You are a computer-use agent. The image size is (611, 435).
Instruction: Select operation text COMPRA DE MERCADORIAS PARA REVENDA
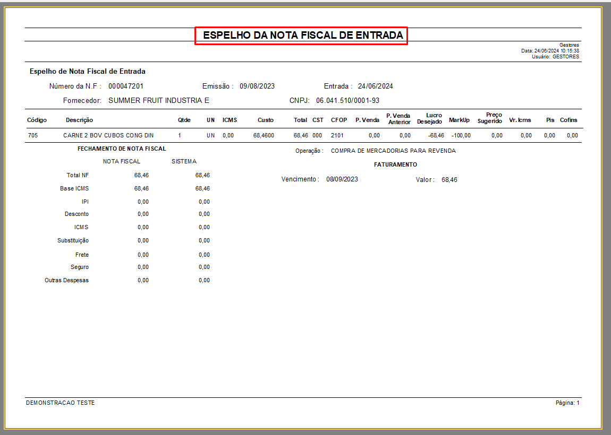pos(393,151)
